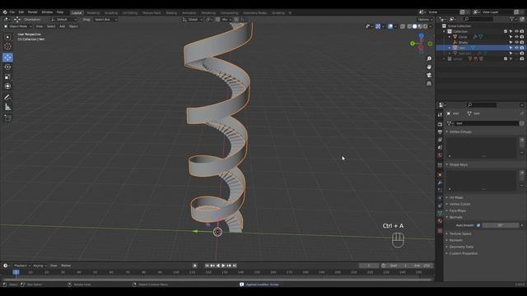Toggle selectability arrow for Circle row
The height and width of the screenshot is (296, 527).
click(511, 37)
